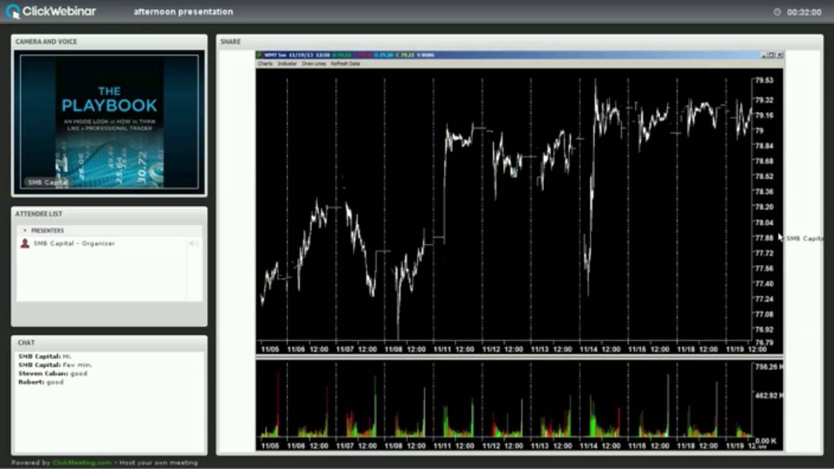Click the session timer clock icon
The image size is (834, 469).
coord(777,12)
